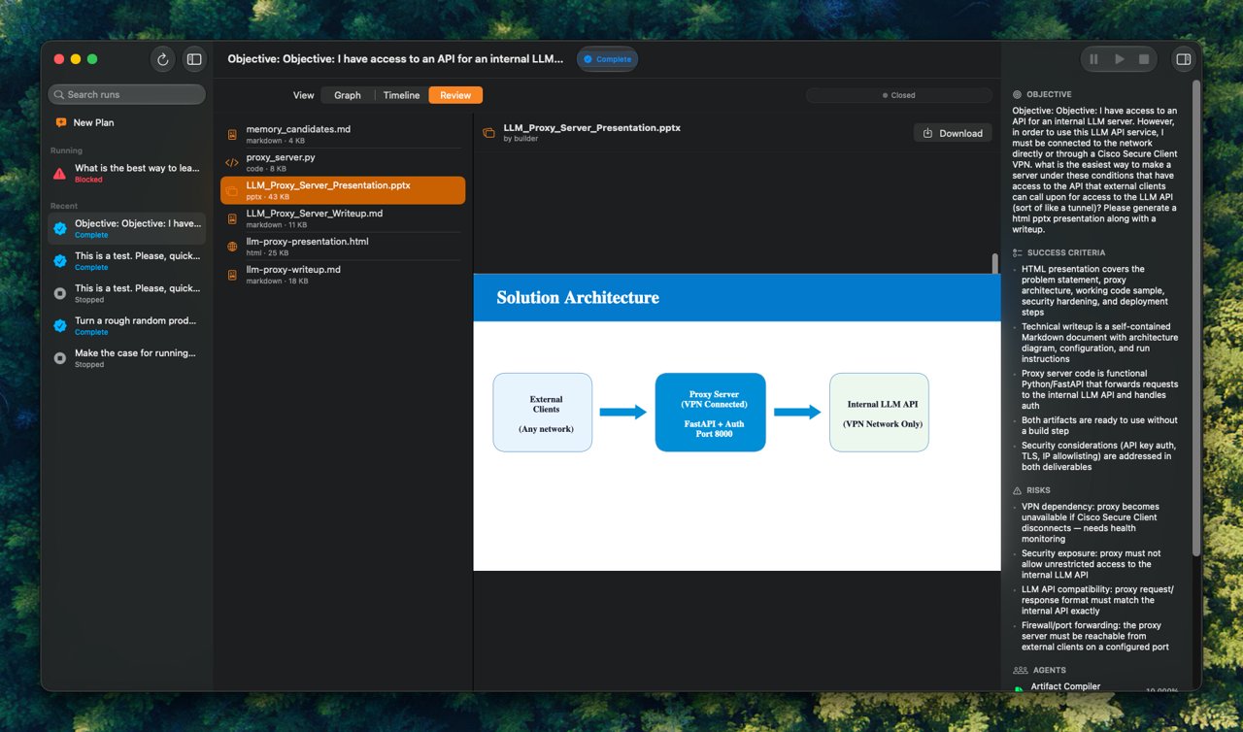Click the Complete status badge in the title bar

[607, 59]
